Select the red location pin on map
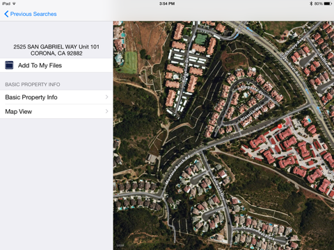The height and width of the screenshot is (250, 334). point(280,126)
